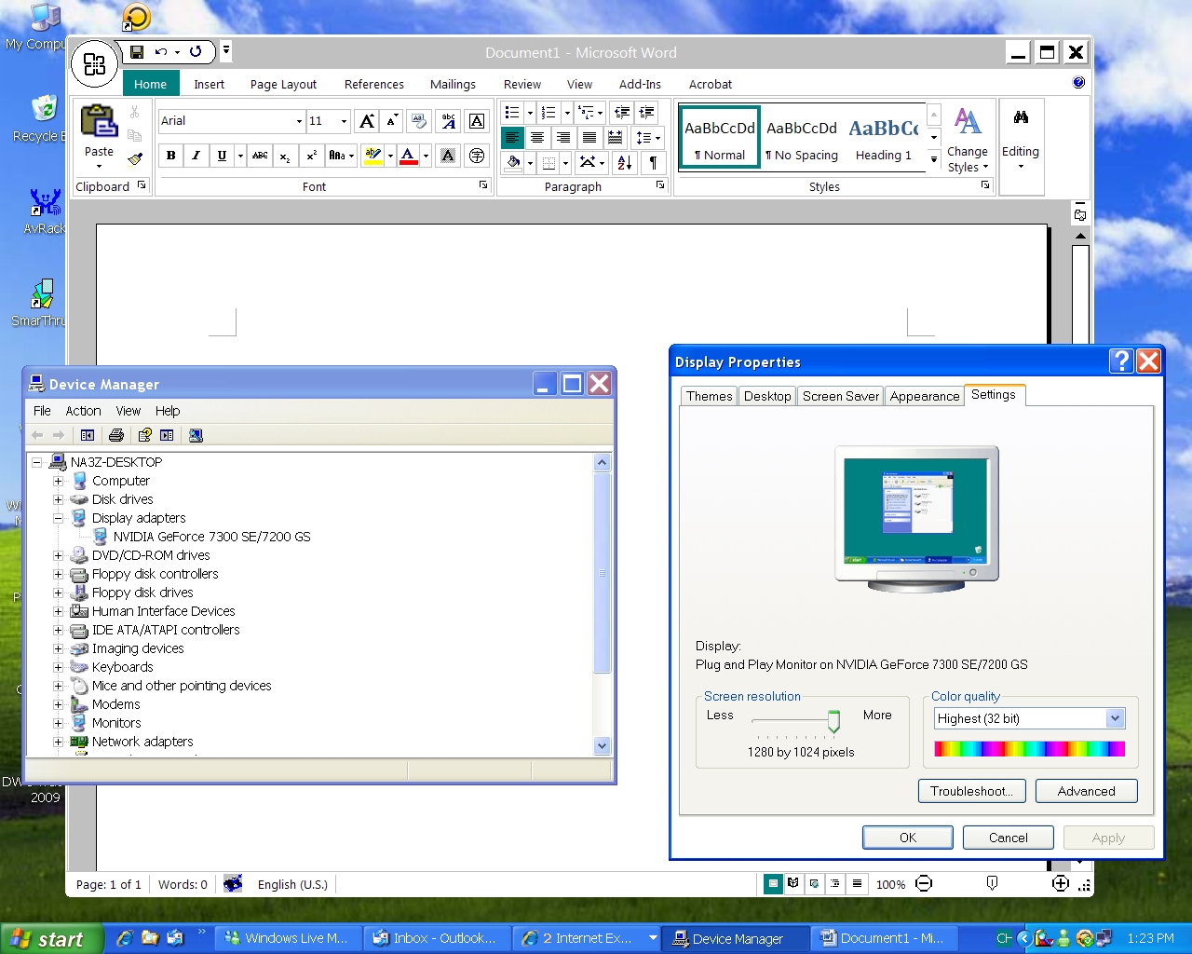Viewport: 1192px width, 954px height.
Task: Click the Character Shading icon
Action: point(448,156)
